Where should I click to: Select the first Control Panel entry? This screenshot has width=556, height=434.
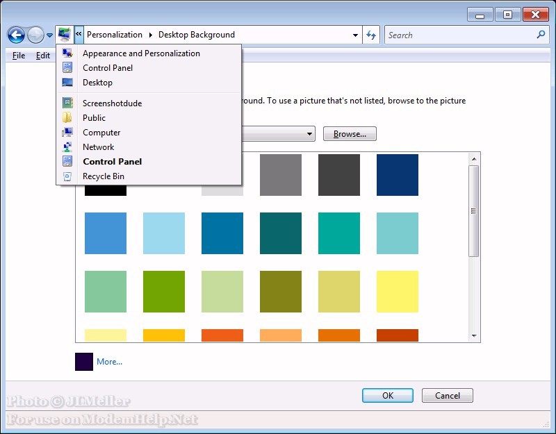[149, 67]
